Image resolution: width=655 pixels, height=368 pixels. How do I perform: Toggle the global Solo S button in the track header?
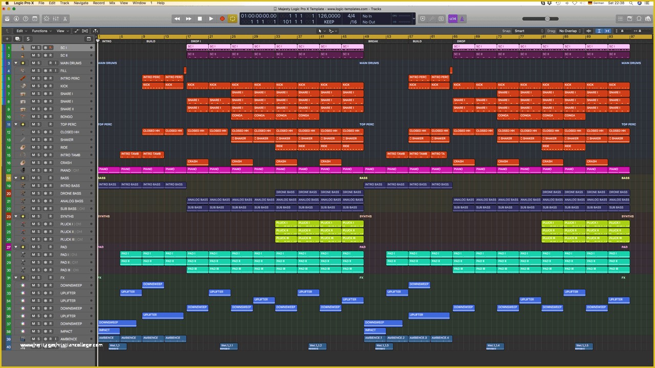pos(28,39)
